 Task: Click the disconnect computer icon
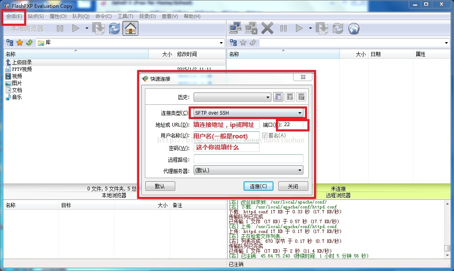(x=251, y=28)
